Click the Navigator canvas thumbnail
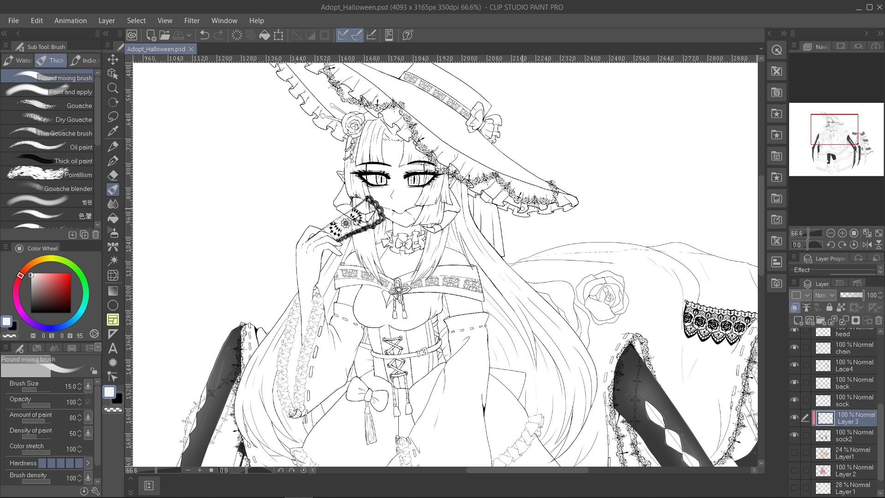Image resolution: width=885 pixels, height=498 pixels. click(x=836, y=139)
